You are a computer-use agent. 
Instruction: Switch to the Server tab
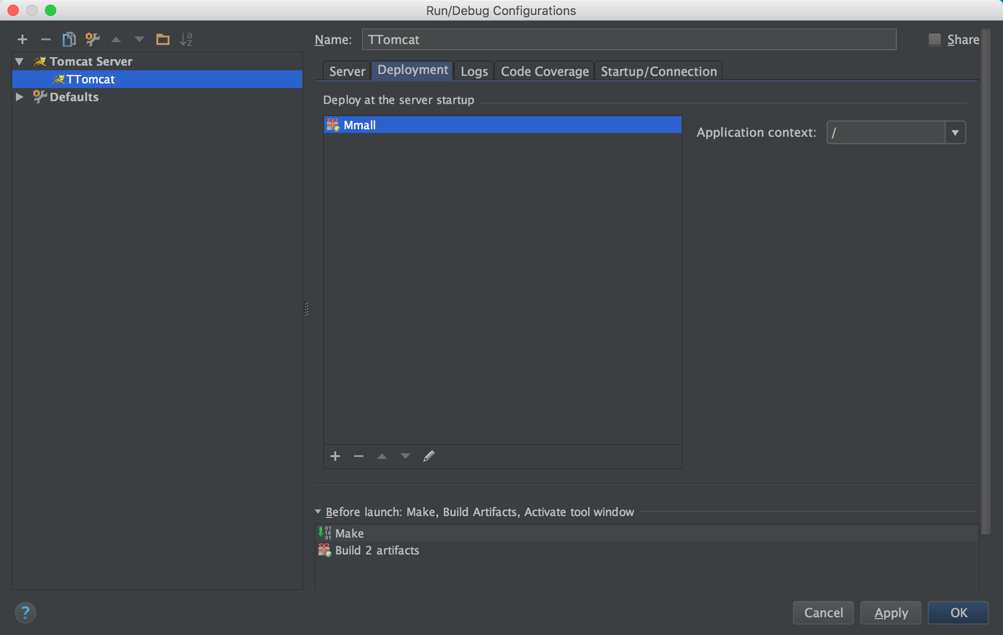[347, 72]
